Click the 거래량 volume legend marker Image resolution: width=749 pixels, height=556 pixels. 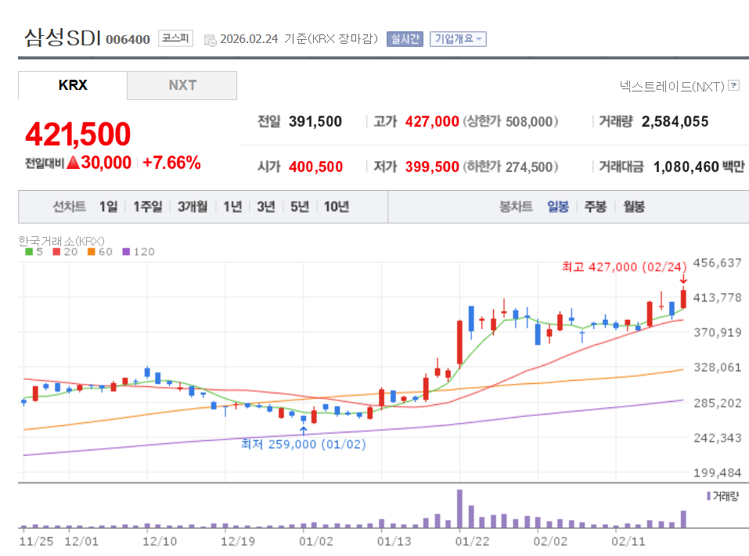pos(709,497)
